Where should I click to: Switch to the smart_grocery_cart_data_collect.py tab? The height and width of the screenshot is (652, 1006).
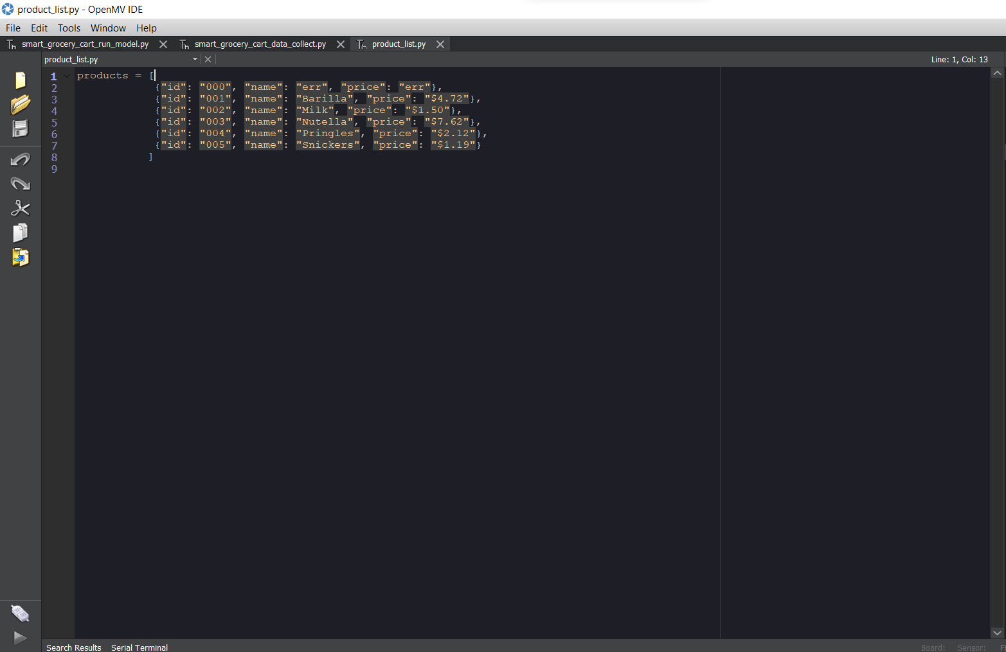click(x=260, y=44)
